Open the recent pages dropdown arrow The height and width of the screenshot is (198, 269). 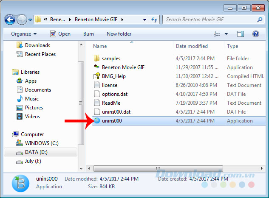30,20
